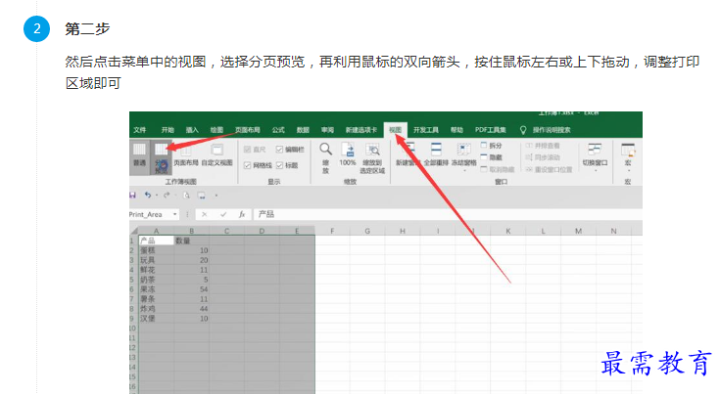Select row header 5

(x=132, y=280)
